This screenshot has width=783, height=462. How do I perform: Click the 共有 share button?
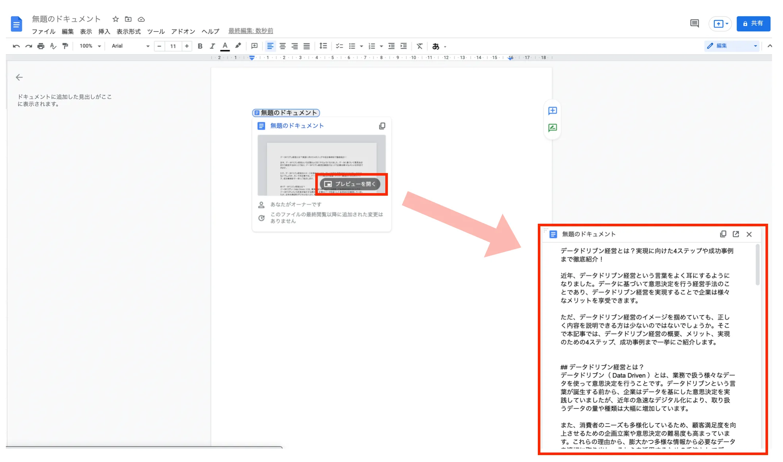pyautogui.click(x=753, y=24)
